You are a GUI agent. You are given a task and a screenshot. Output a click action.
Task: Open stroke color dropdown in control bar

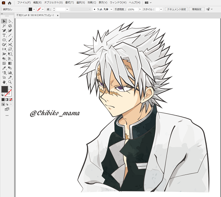(43, 9)
